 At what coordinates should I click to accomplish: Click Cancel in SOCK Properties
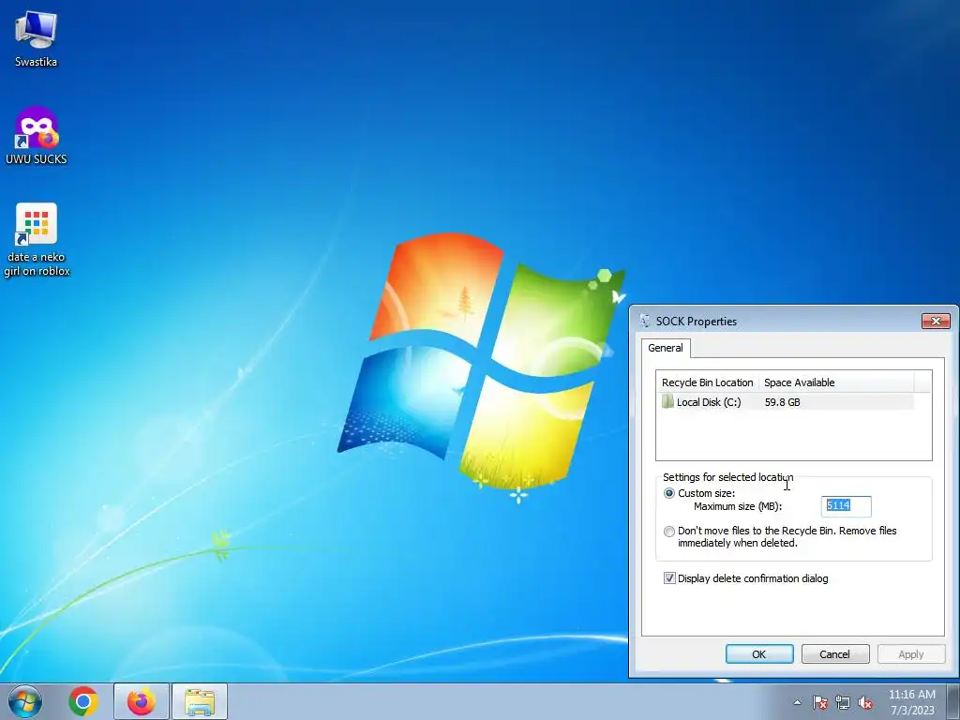(835, 653)
